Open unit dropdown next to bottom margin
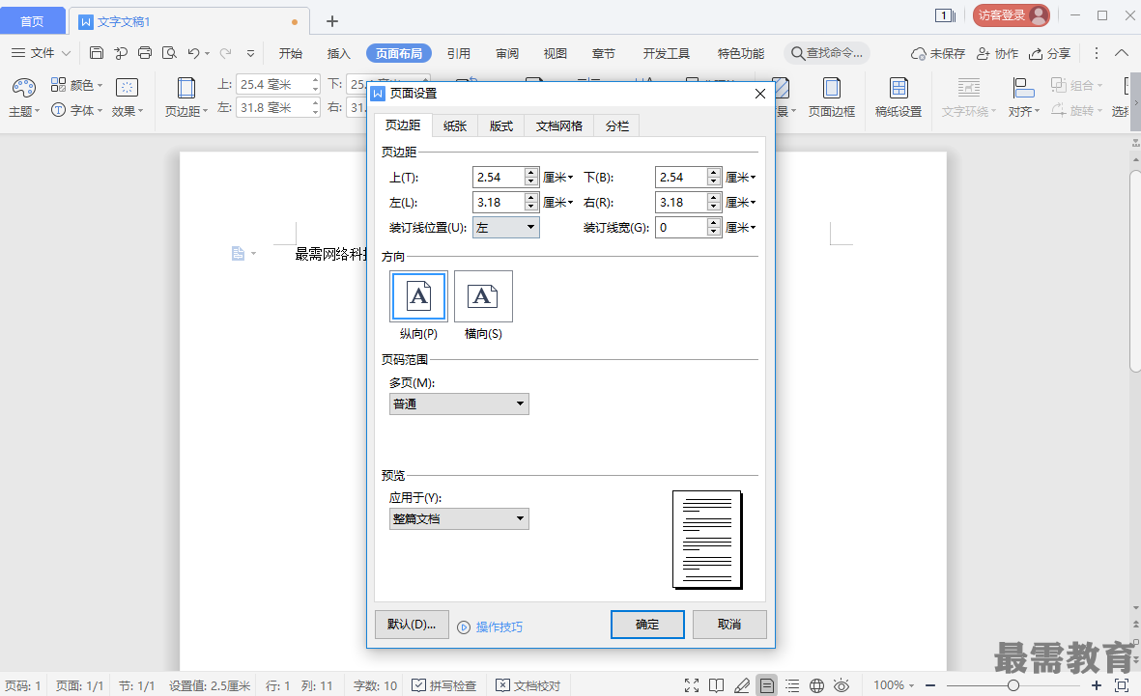 [x=741, y=177]
